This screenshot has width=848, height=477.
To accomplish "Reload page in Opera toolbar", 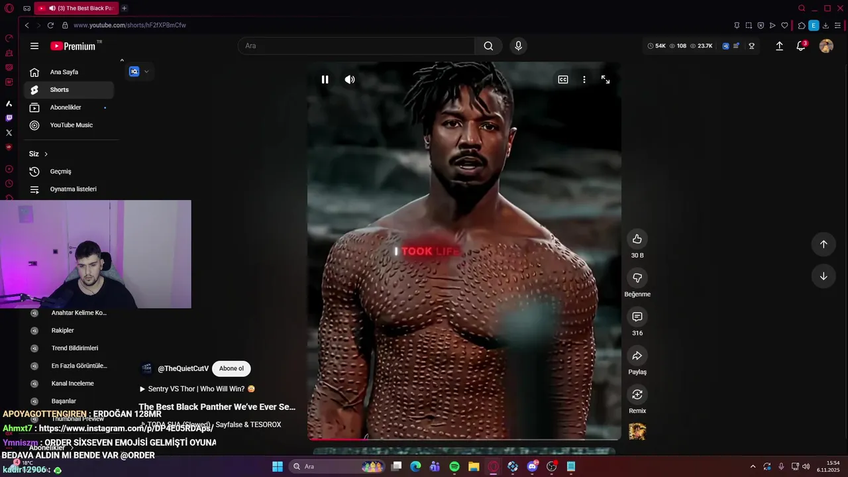I will click(x=50, y=25).
